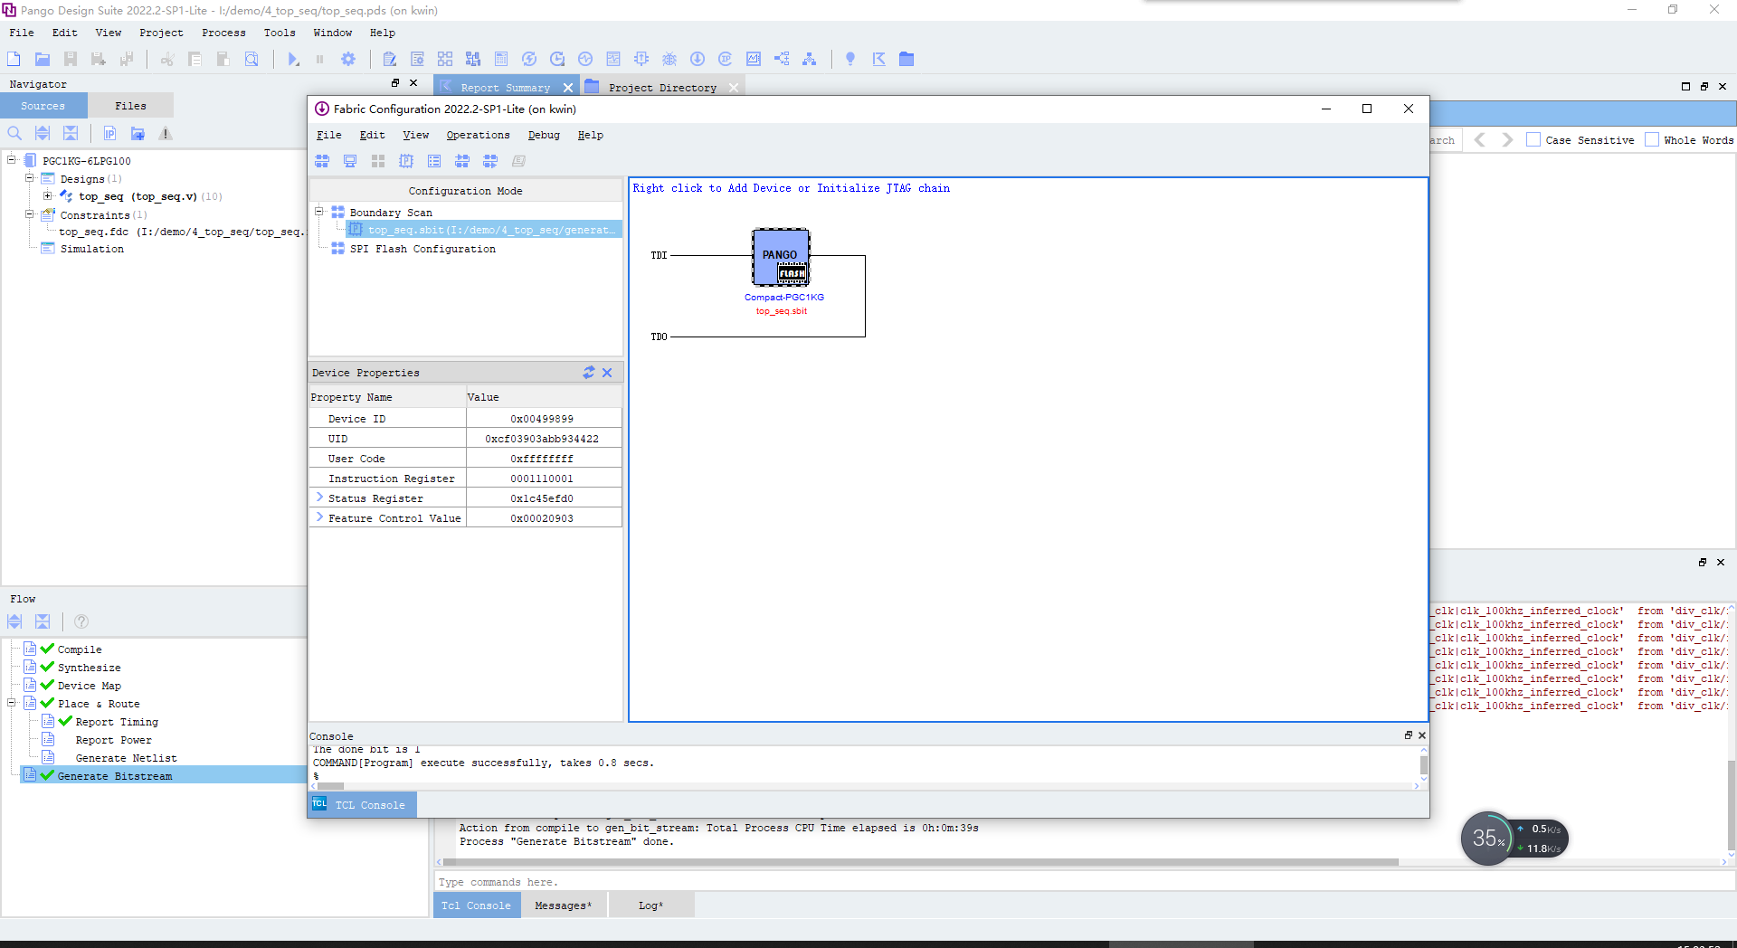Launch the download Configuration tool icon
The width and height of the screenshot is (1737, 948).
pyautogui.click(x=698, y=59)
